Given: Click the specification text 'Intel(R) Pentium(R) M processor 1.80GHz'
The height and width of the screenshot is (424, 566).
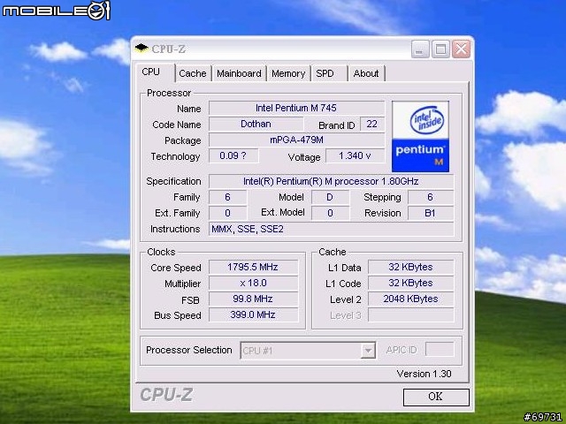Looking at the screenshot, I should point(331,181).
